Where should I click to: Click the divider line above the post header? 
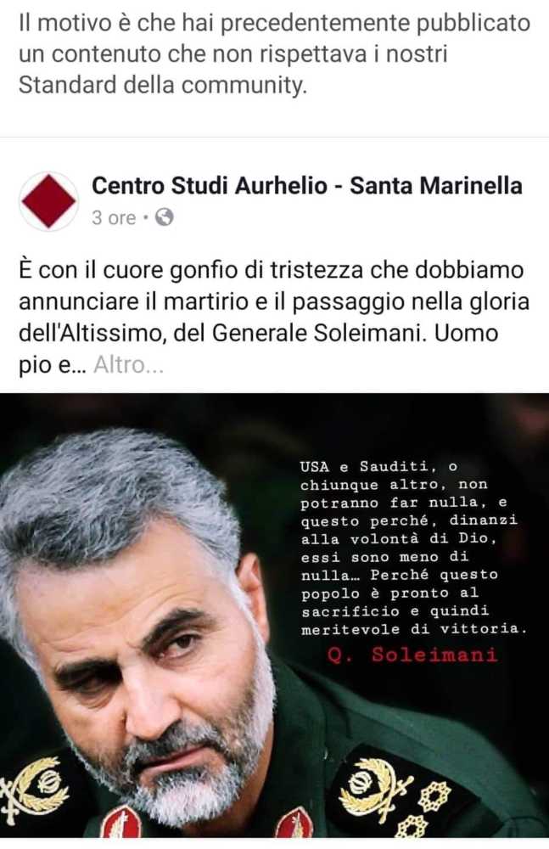pos(275,137)
